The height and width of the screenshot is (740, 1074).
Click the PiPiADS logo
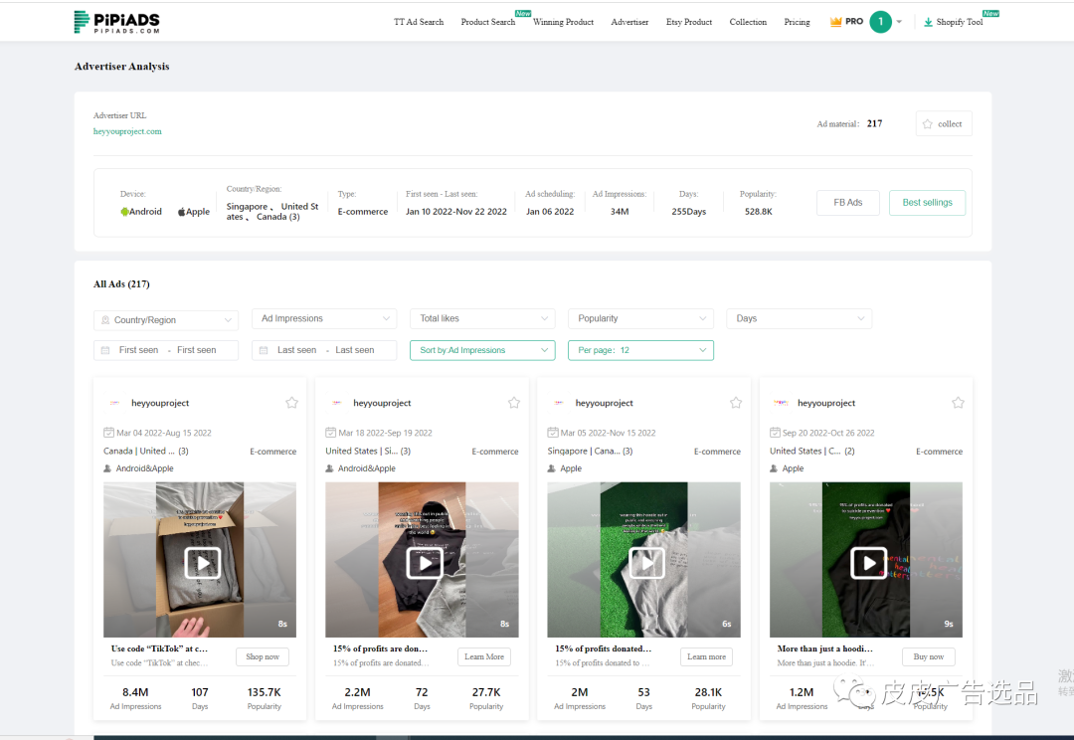[117, 22]
